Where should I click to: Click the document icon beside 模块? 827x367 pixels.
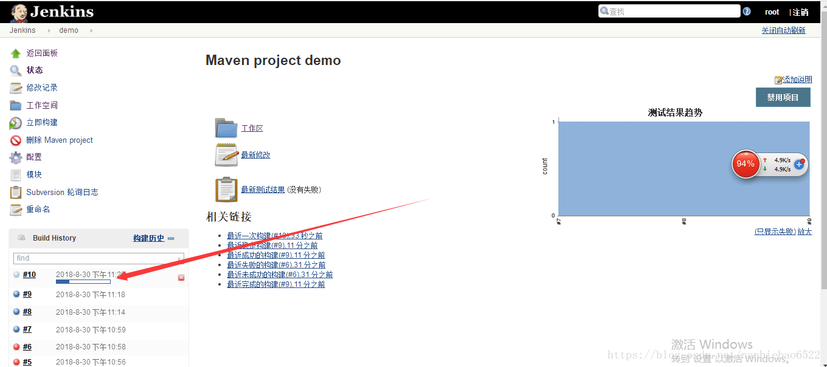point(16,175)
